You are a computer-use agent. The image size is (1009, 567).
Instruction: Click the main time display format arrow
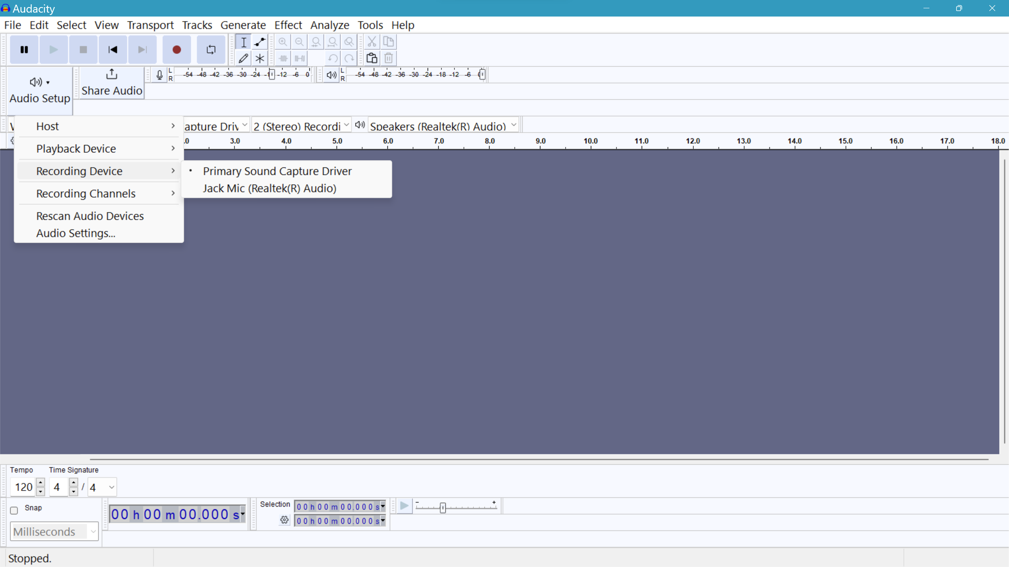(243, 514)
